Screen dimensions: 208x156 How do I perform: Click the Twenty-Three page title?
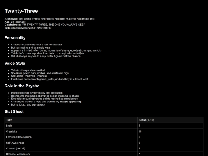[x=21, y=11]
